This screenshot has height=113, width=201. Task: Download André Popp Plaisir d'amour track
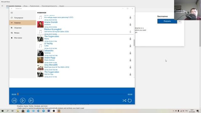tap(130, 60)
